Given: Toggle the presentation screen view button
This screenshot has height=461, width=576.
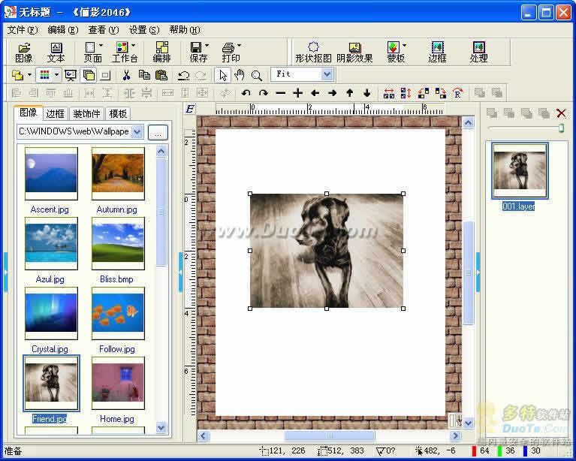Looking at the screenshot, I should point(70,75).
